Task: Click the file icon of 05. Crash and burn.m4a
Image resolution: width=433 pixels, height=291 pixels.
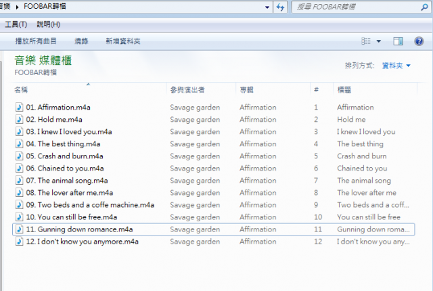Action: [19, 156]
